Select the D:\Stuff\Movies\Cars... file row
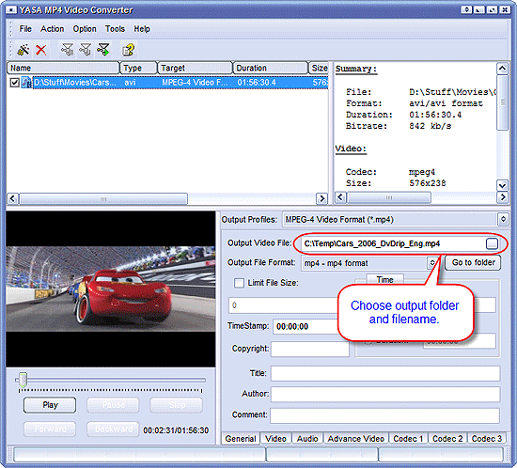Screen dimensions: 517x468 click(167, 83)
